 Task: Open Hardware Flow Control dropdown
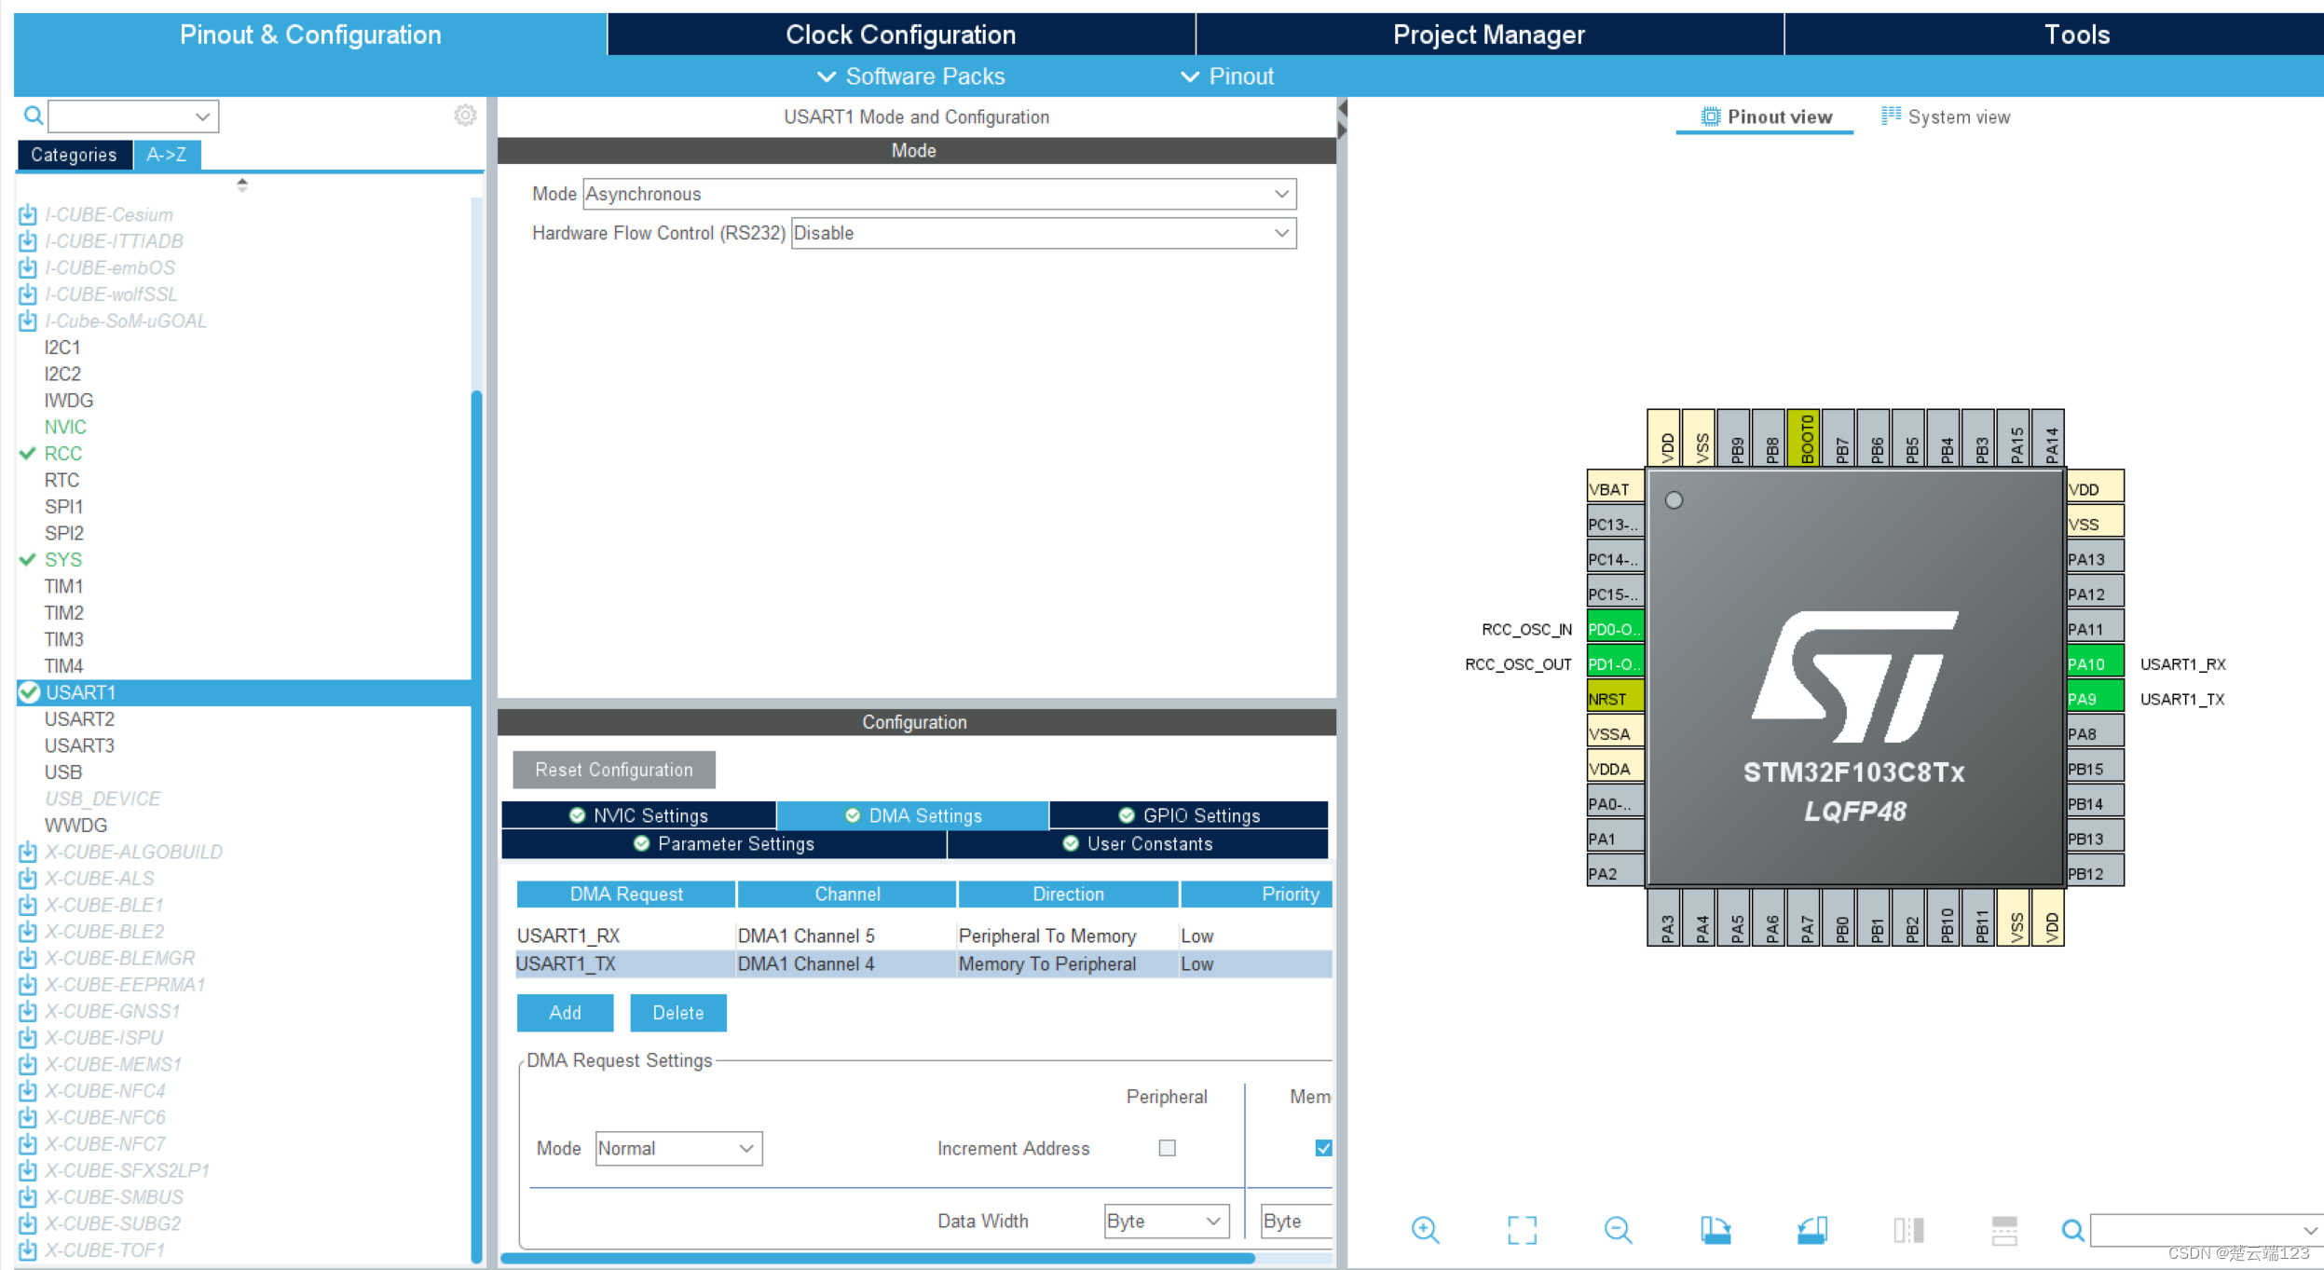click(1044, 233)
